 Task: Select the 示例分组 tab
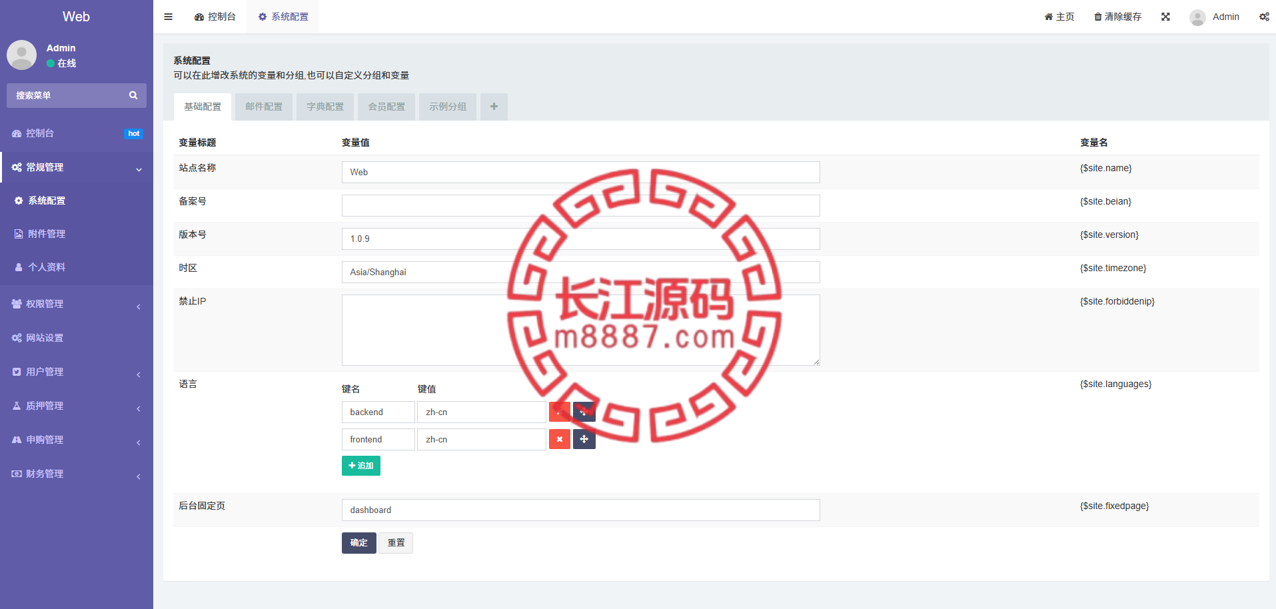point(448,107)
